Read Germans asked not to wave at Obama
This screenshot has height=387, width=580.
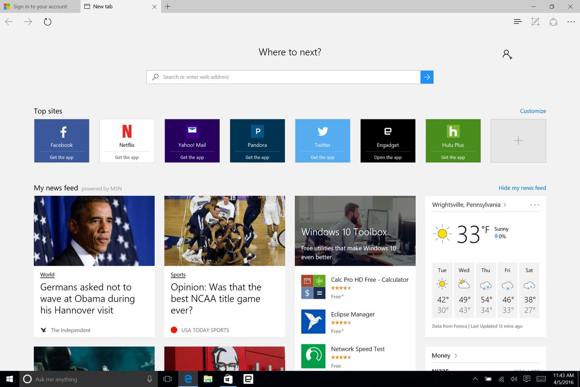tap(87, 298)
